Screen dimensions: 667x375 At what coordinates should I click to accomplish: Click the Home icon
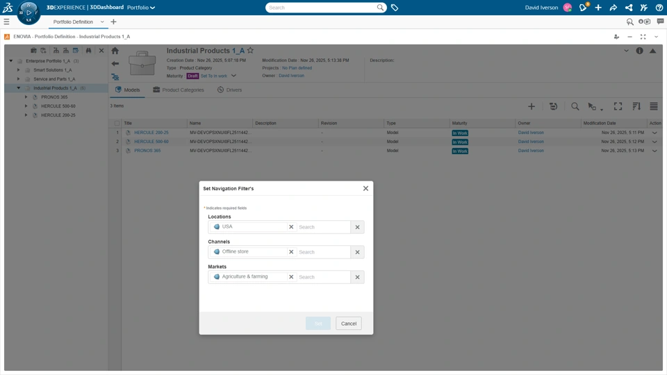click(115, 51)
